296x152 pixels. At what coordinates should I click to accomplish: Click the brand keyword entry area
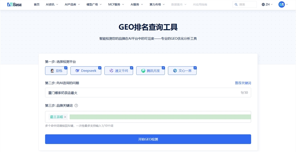click(160, 117)
